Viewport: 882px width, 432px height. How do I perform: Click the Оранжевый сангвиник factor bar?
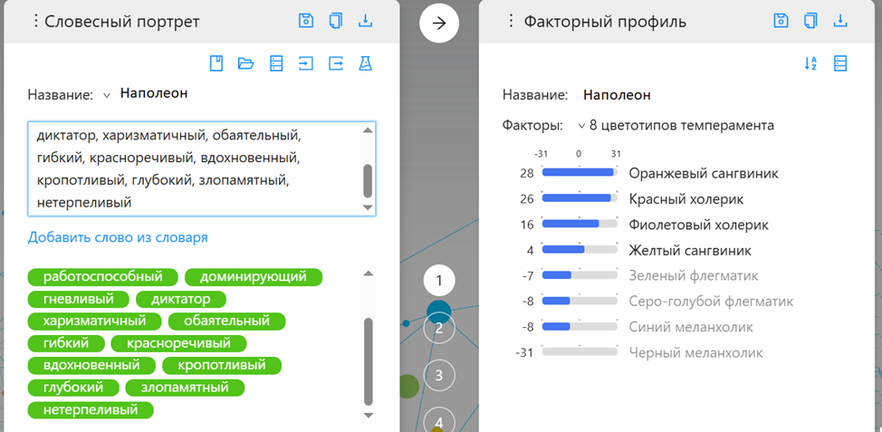point(577,172)
